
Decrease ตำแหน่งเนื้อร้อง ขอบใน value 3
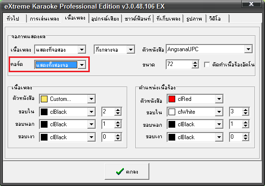(246, 113)
